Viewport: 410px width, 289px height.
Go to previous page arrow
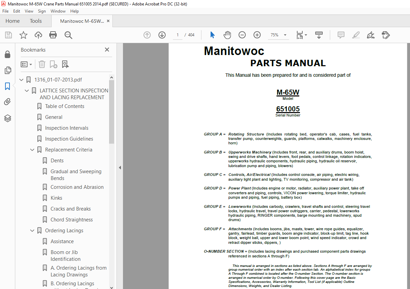[147, 35]
